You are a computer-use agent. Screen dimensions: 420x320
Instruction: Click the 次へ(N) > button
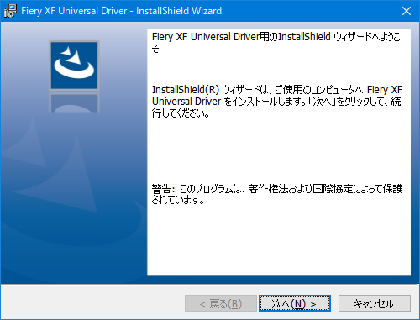point(295,303)
